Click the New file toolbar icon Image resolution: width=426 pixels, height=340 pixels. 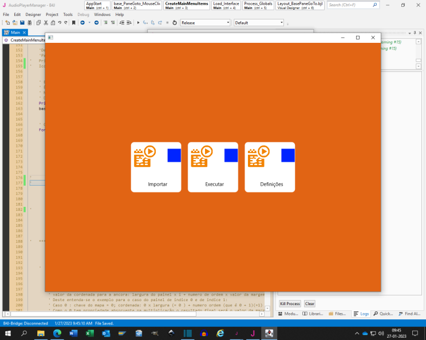click(7, 23)
